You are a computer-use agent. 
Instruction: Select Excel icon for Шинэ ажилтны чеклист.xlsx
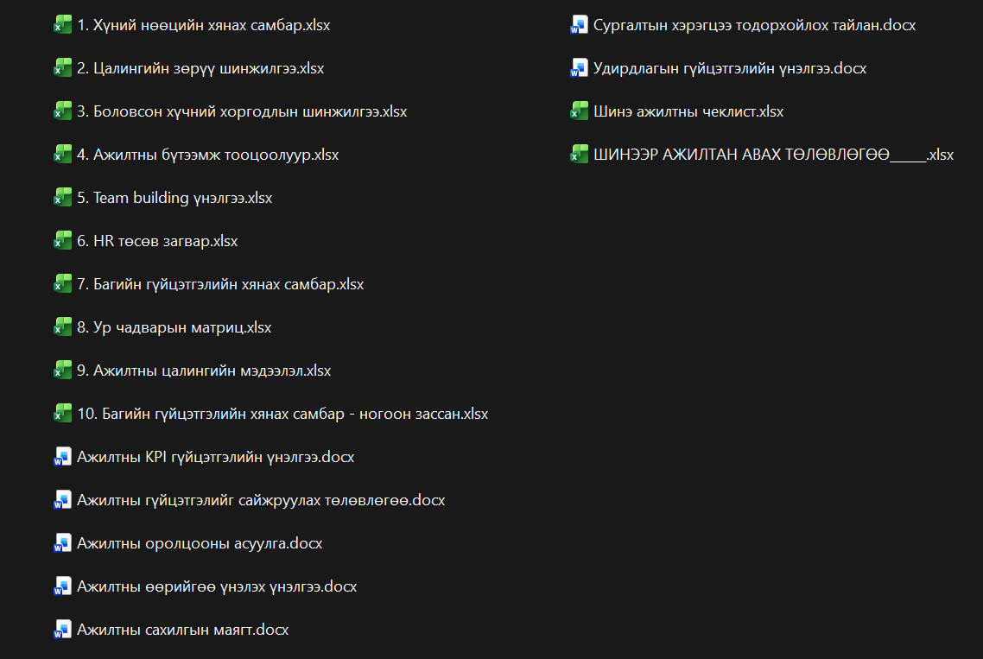tap(579, 111)
